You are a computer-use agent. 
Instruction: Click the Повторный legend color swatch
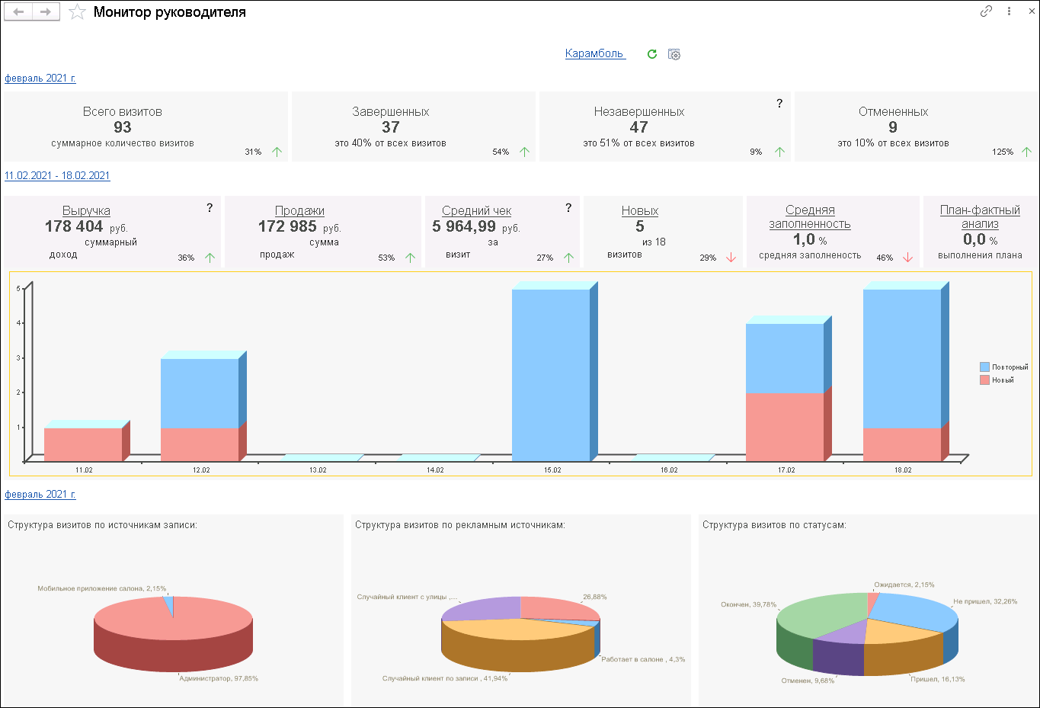(x=984, y=367)
